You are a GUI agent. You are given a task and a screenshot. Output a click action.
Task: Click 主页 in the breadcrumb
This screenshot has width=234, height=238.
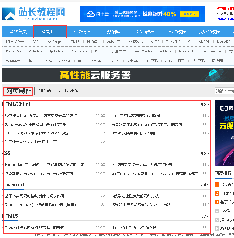tap(57, 91)
